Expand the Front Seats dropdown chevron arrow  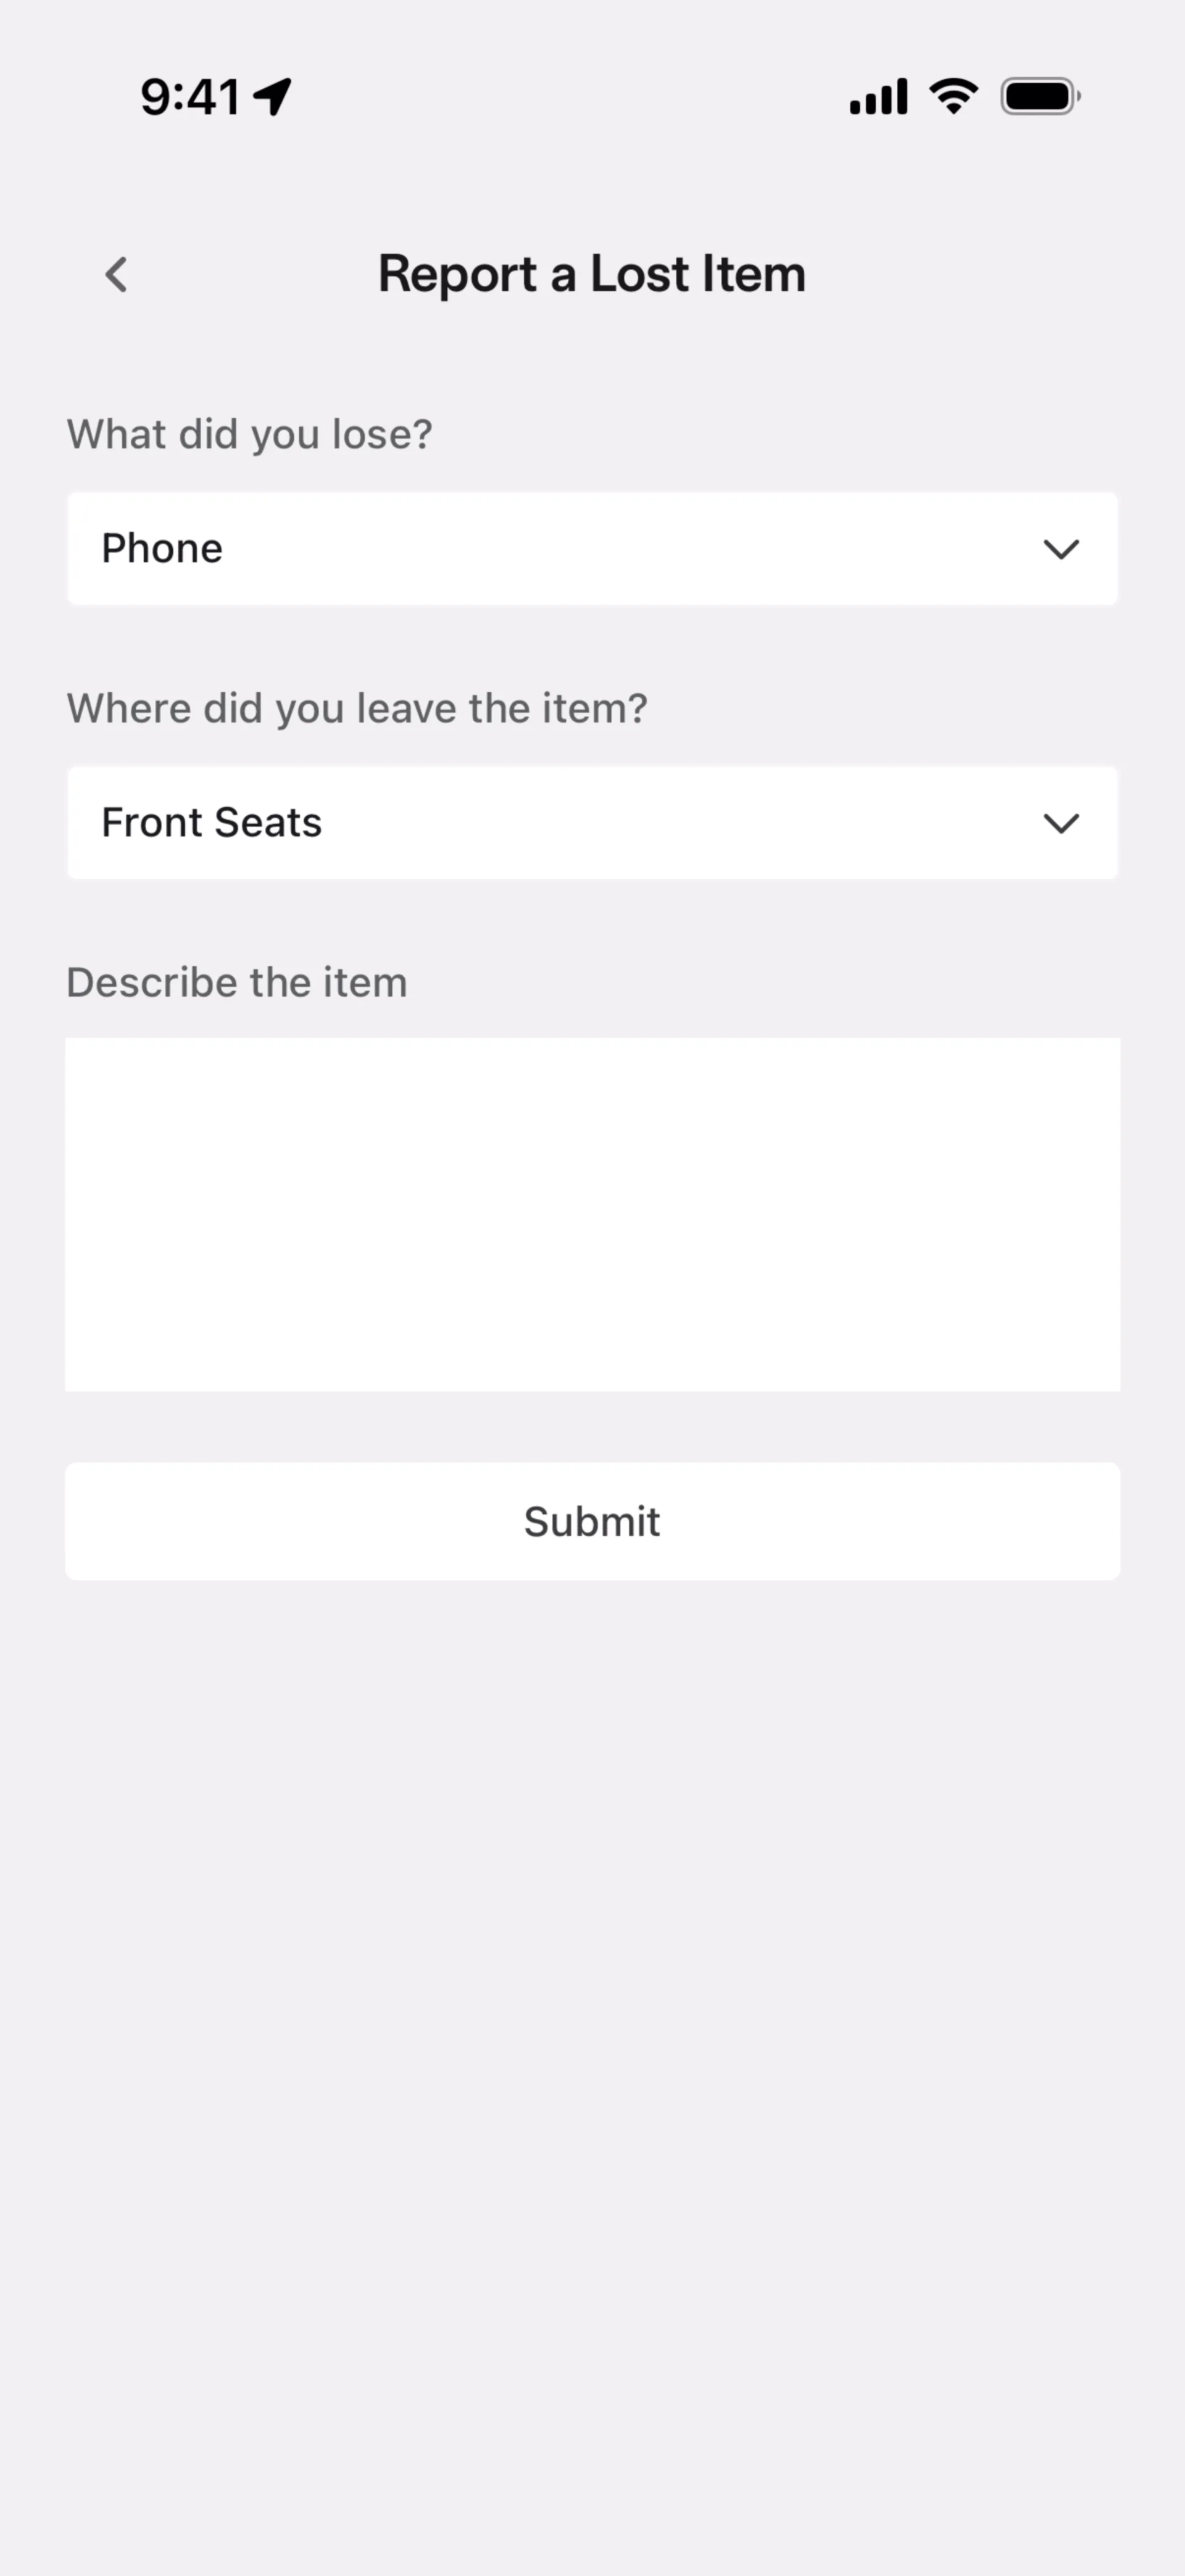tap(1061, 823)
